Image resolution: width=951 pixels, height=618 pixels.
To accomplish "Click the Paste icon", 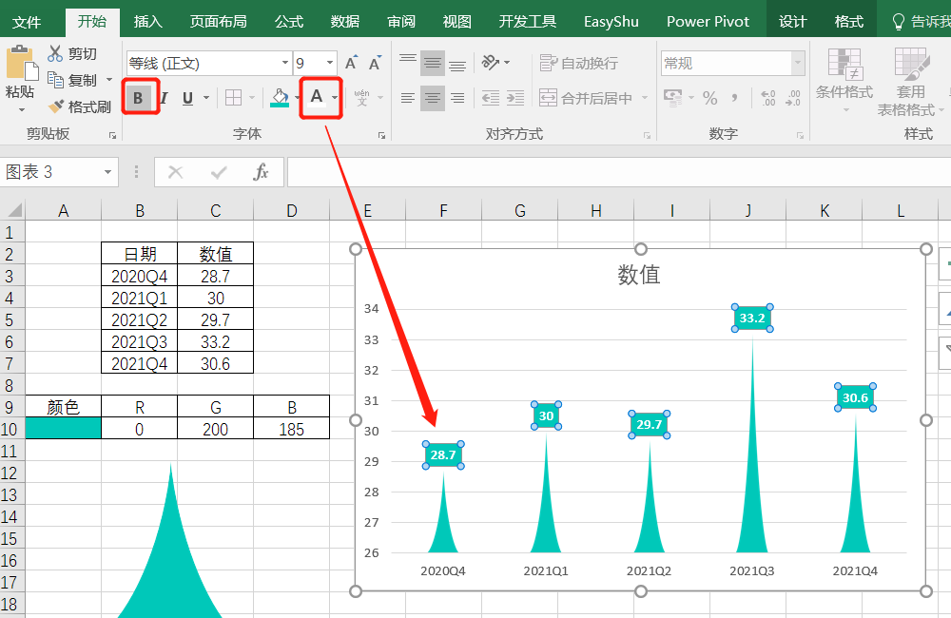I will click(x=21, y=64).
